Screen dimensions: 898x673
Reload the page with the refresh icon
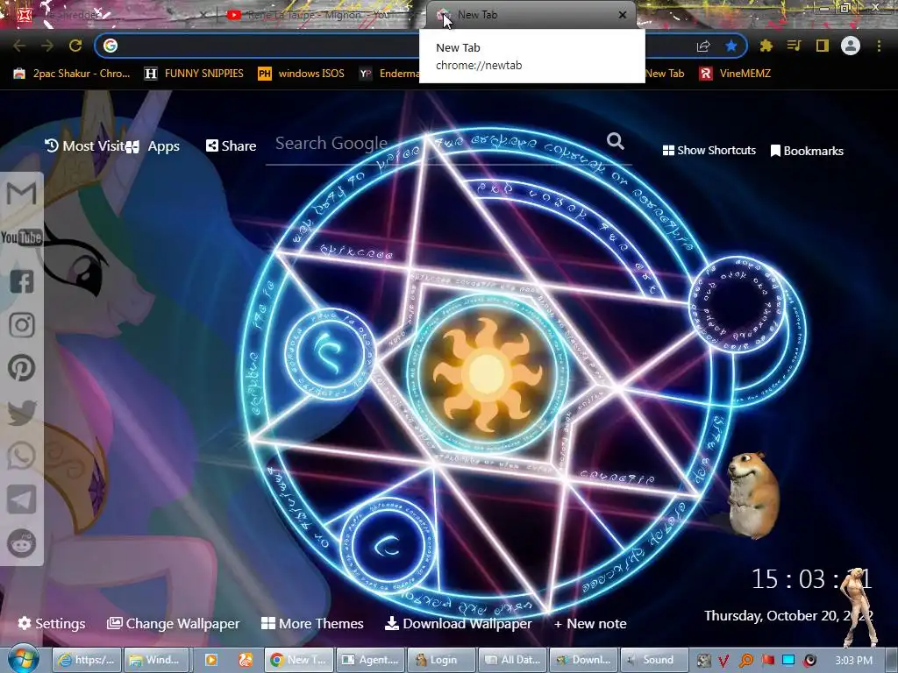point(75,46)
